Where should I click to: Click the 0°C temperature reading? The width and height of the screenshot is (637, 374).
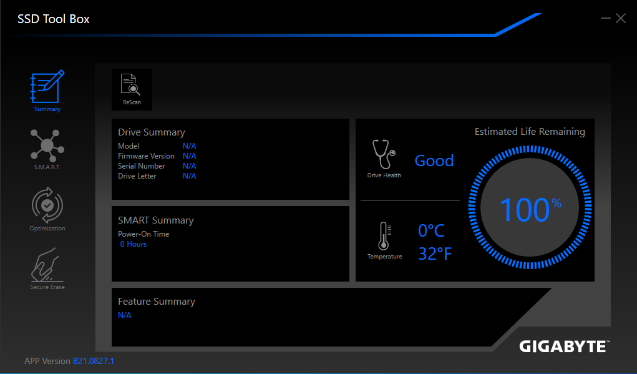pos(432,230)
